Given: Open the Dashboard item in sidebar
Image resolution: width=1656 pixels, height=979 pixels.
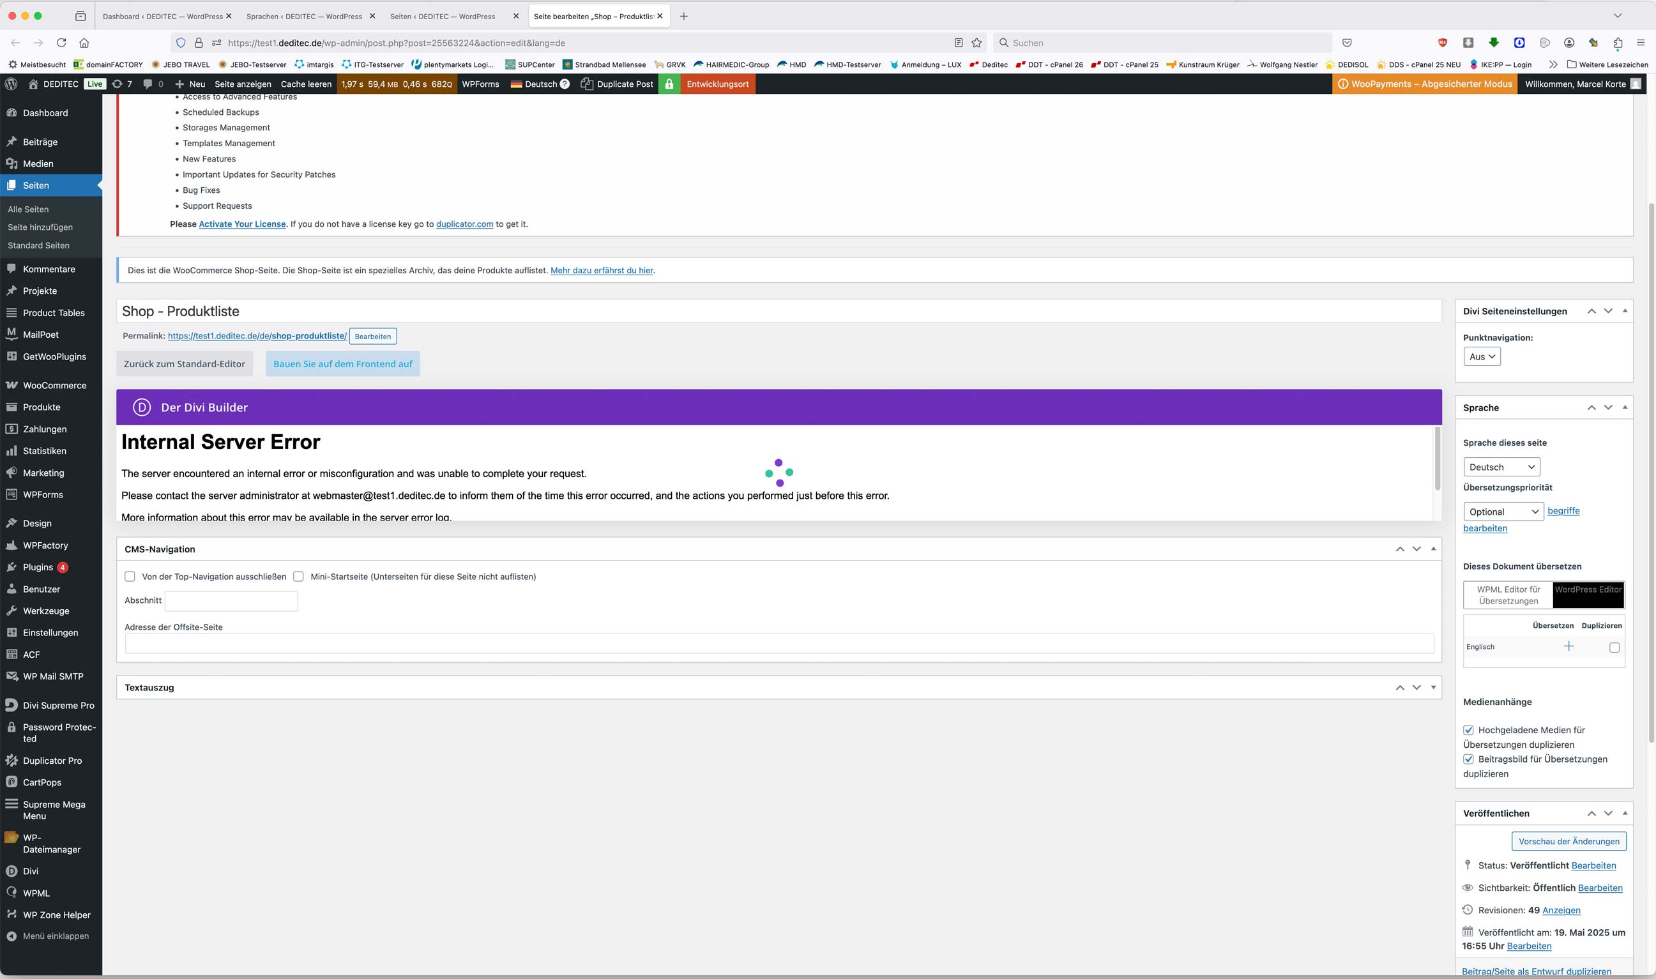Looking at the screenshot, I should tap(51, 113).
